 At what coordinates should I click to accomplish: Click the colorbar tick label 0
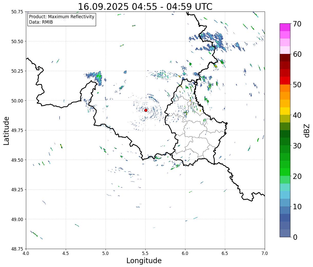click(x=295, y=237)
